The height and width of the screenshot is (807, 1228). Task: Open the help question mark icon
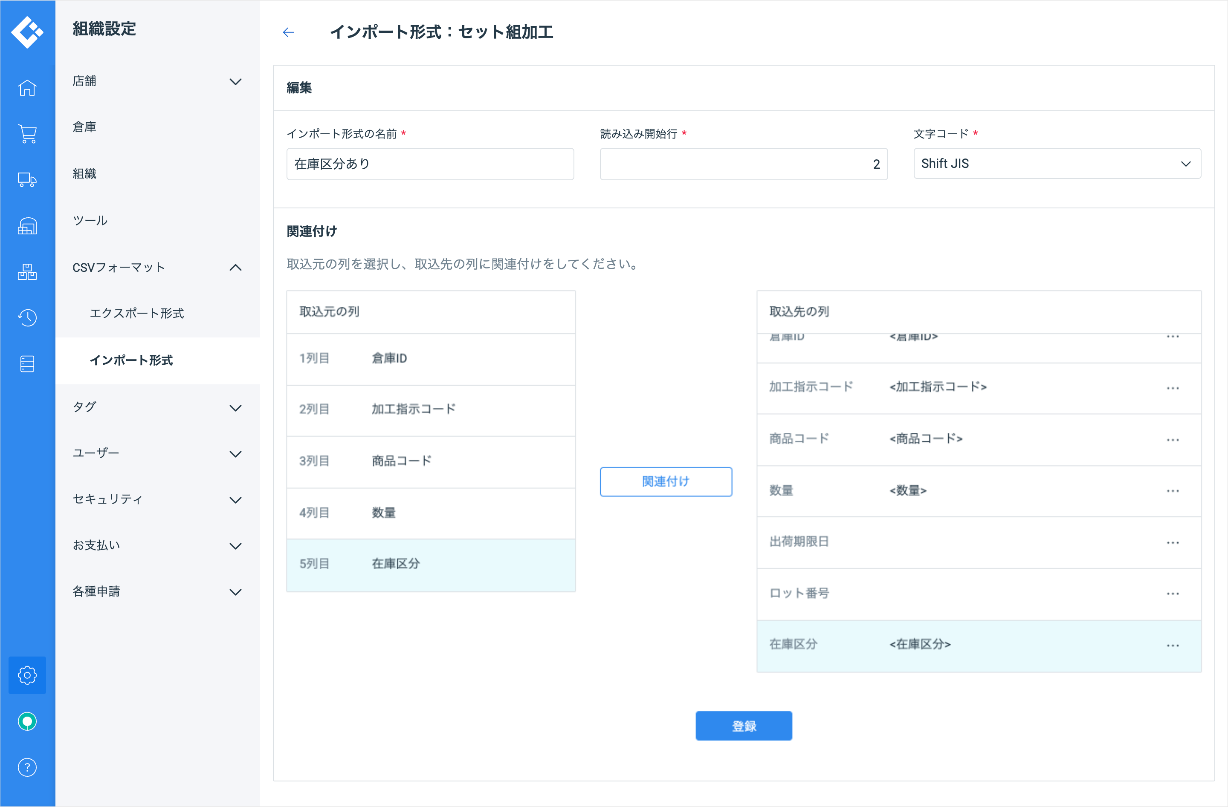pyautogui.click(x=27, y=767)
